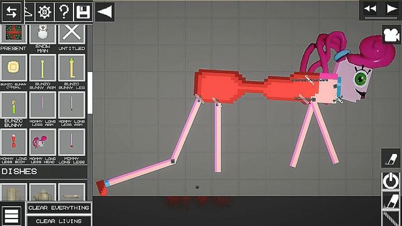The height and width of the screenshot is (226, 402).
Task: Select the eraser tool above the power button
Action: [391, 158]
